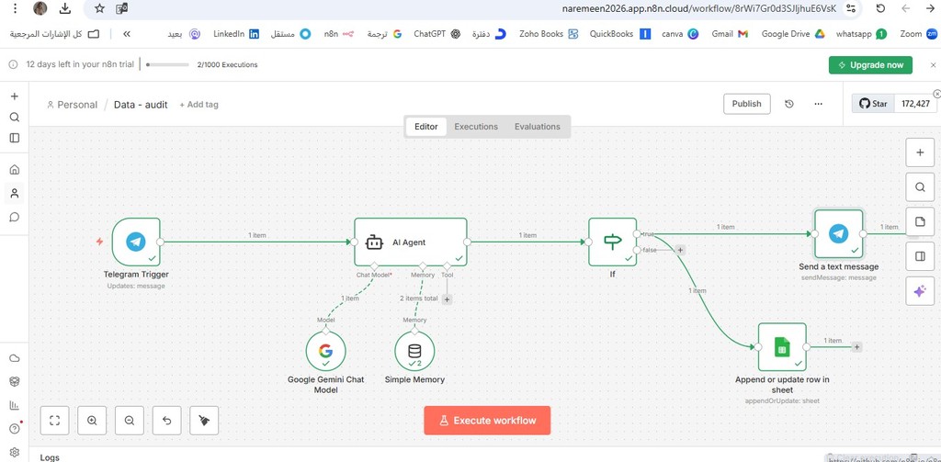Select the AI Agent node

410,242
